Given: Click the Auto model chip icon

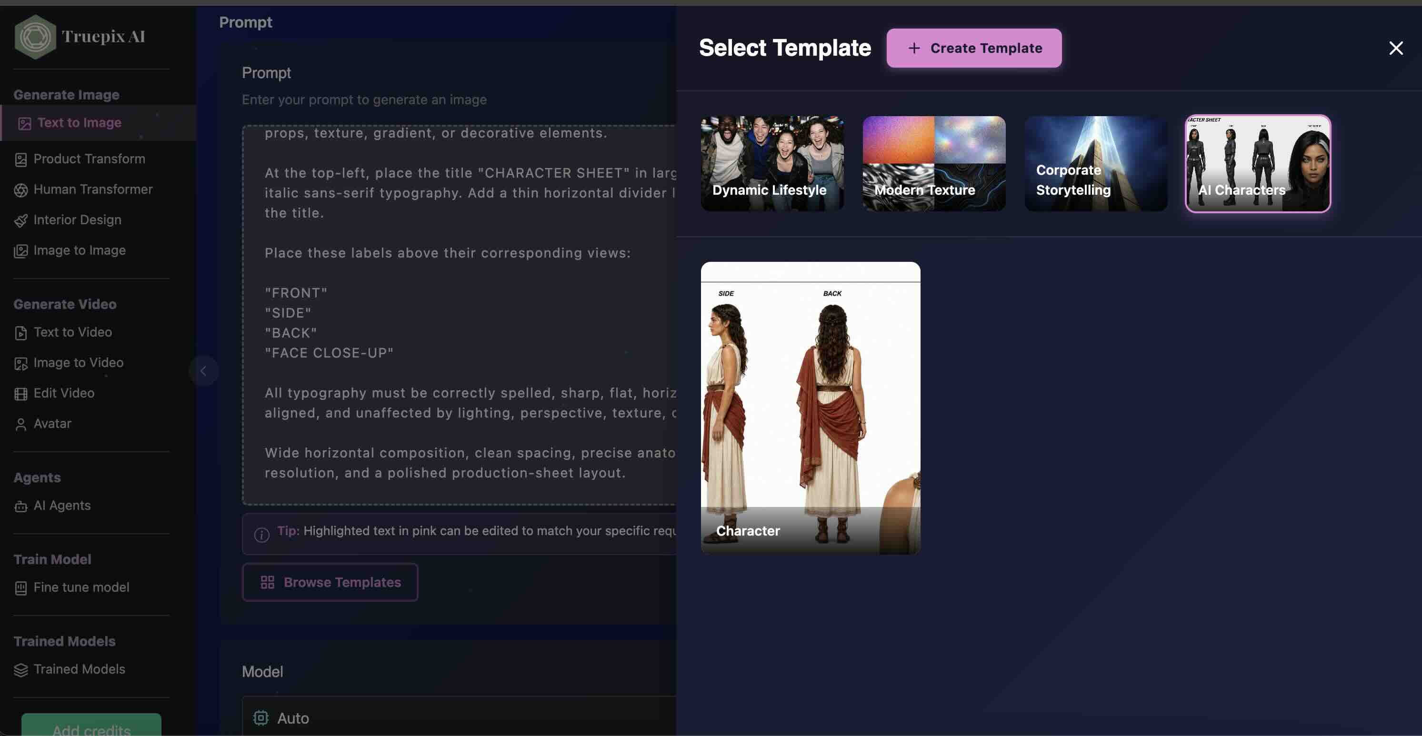Looking at the screenshot, I should tap(260, 717).
